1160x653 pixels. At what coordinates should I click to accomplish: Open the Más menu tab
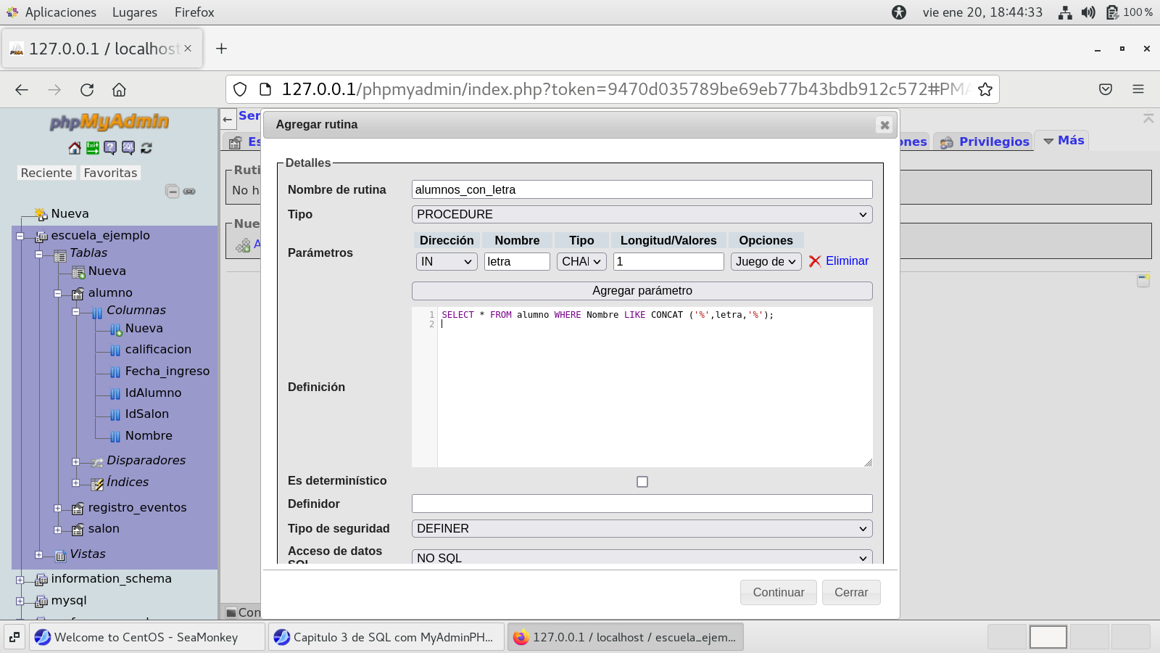[1063, 141]
